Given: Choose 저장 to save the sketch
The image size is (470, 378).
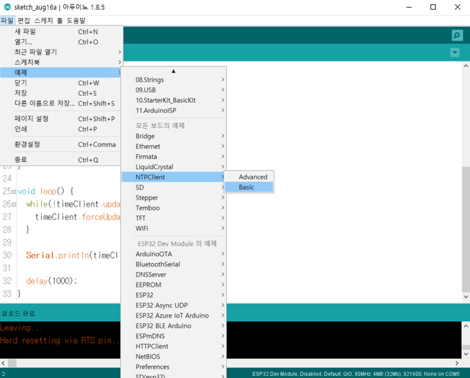Looking at the screenshot, I should coord(61,93).
